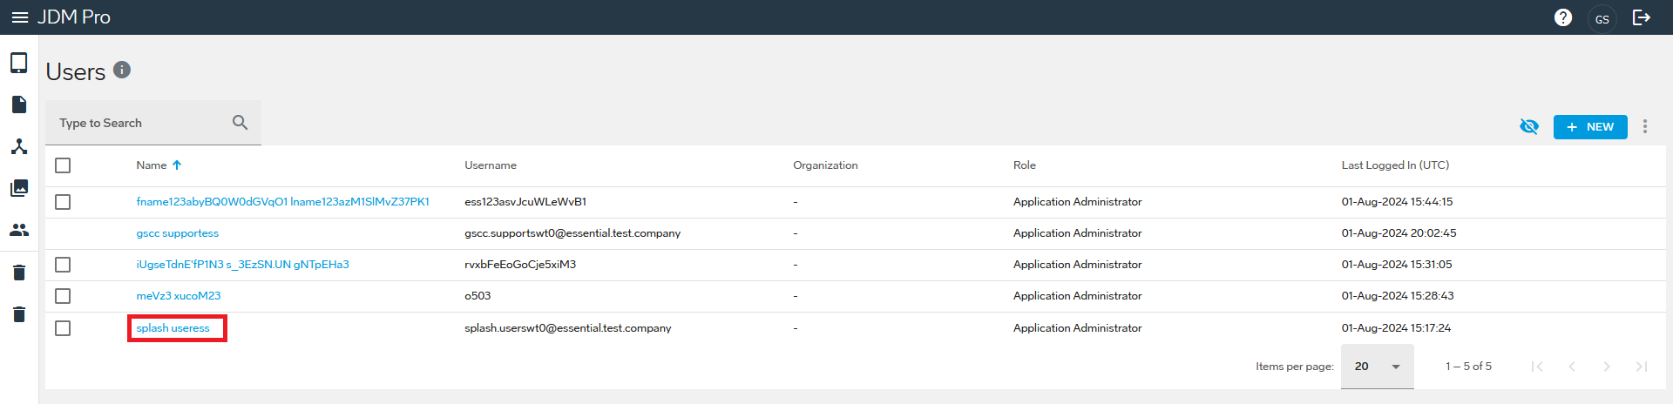Click login time 01-Aug-2024 15:28:43
Viewport: 1673px width, 404px height.
click(1398, 296)
